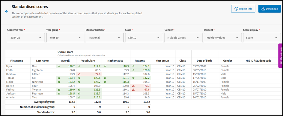Expand the Academic Year dropdown
Image resolution: width=283 pixels, height=116 pixels.
coord(26,38)
